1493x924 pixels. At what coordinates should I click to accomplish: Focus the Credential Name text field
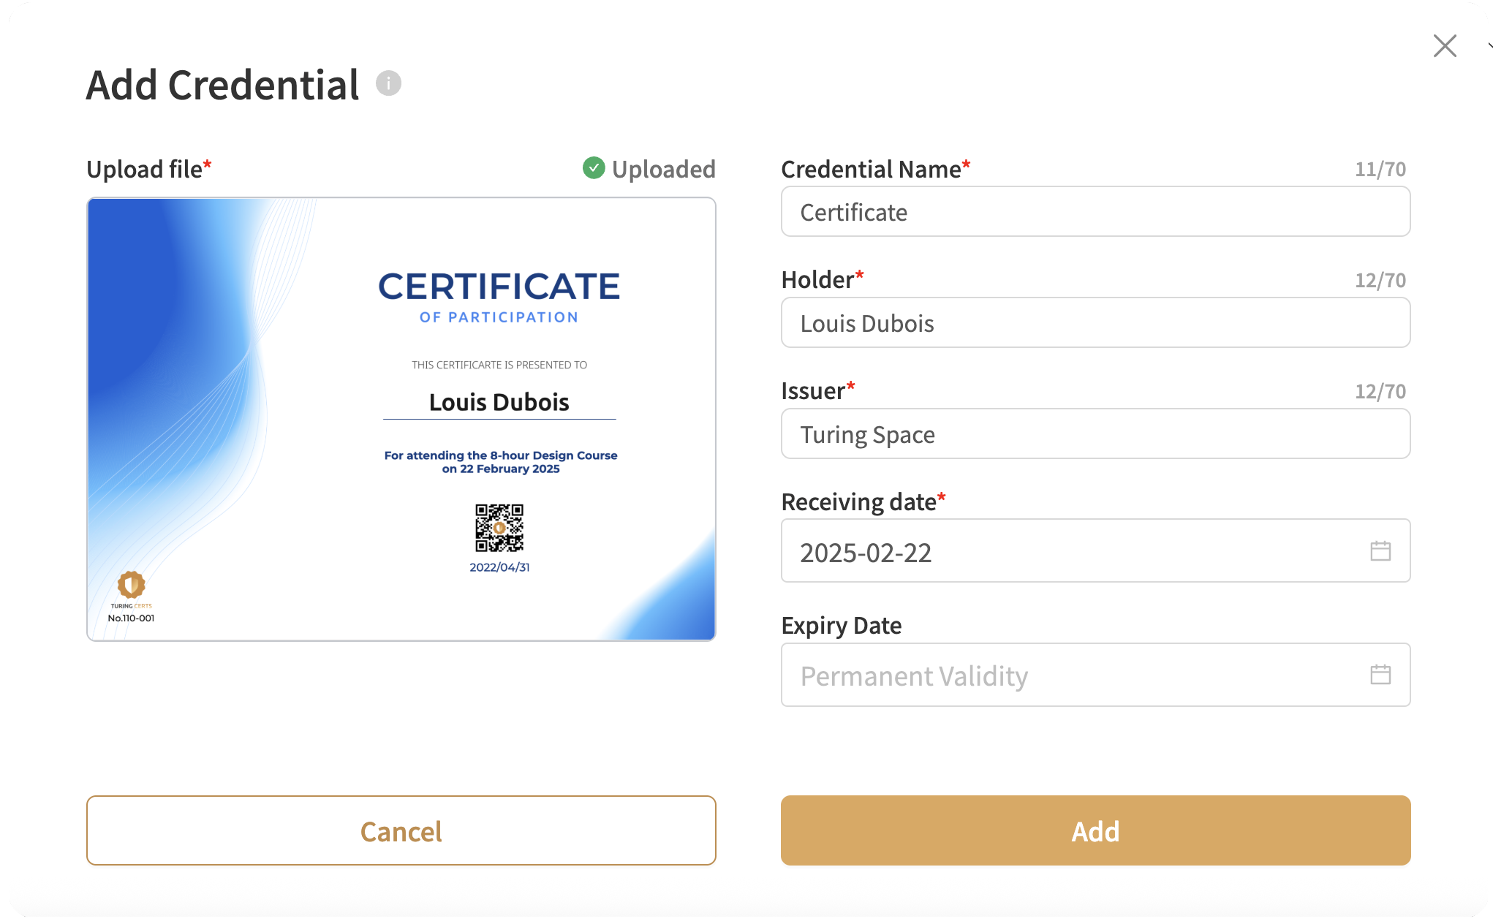1095,212
